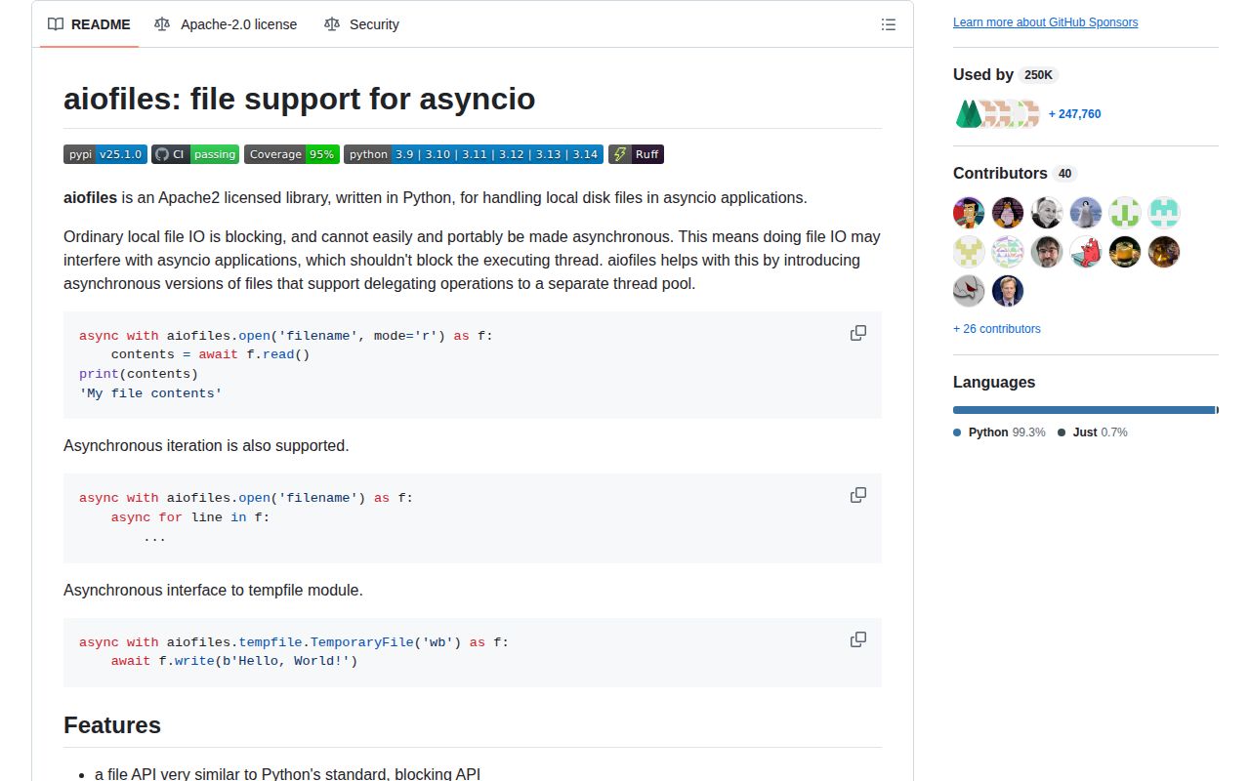
Task: Click the Features heading
Action: tap(112, 725)
